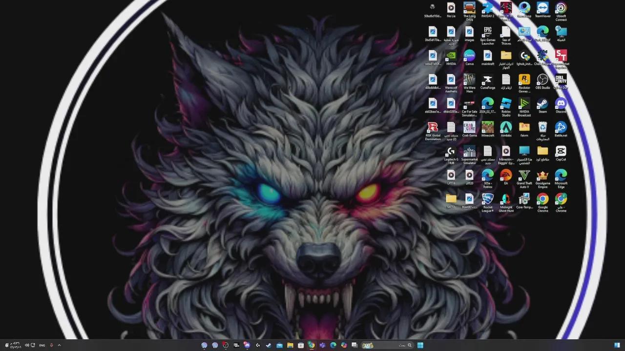Open CapCut desktop shortcut
Image resolution: width=625 pixels, height=351 pixels.
coord(561,153)
